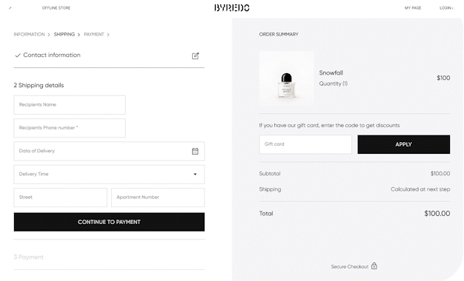This screenshot has height=281, width=464.
Task: Go to the Information breadcrumb step
Action: point(29,34)
